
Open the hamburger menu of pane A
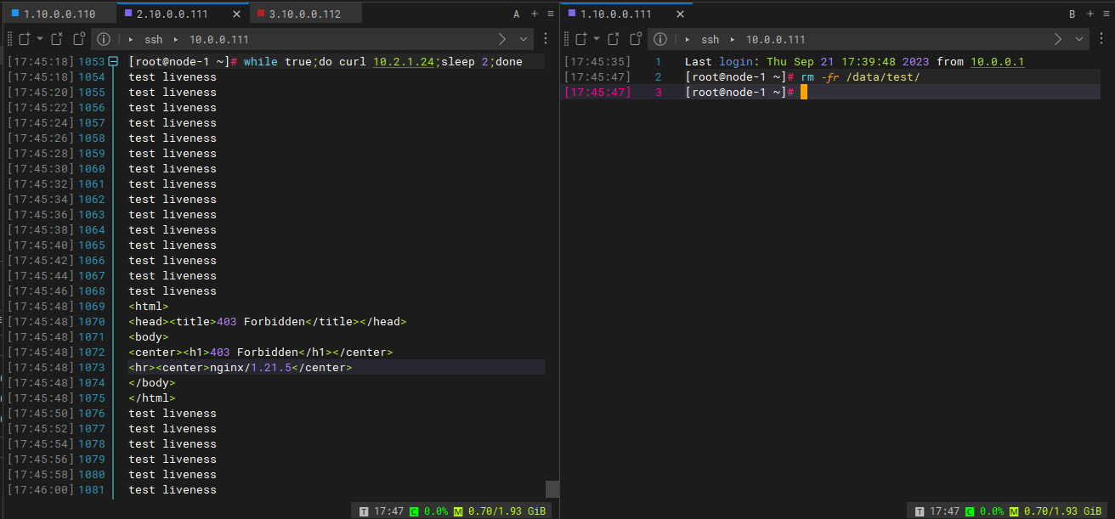point(551,14)
